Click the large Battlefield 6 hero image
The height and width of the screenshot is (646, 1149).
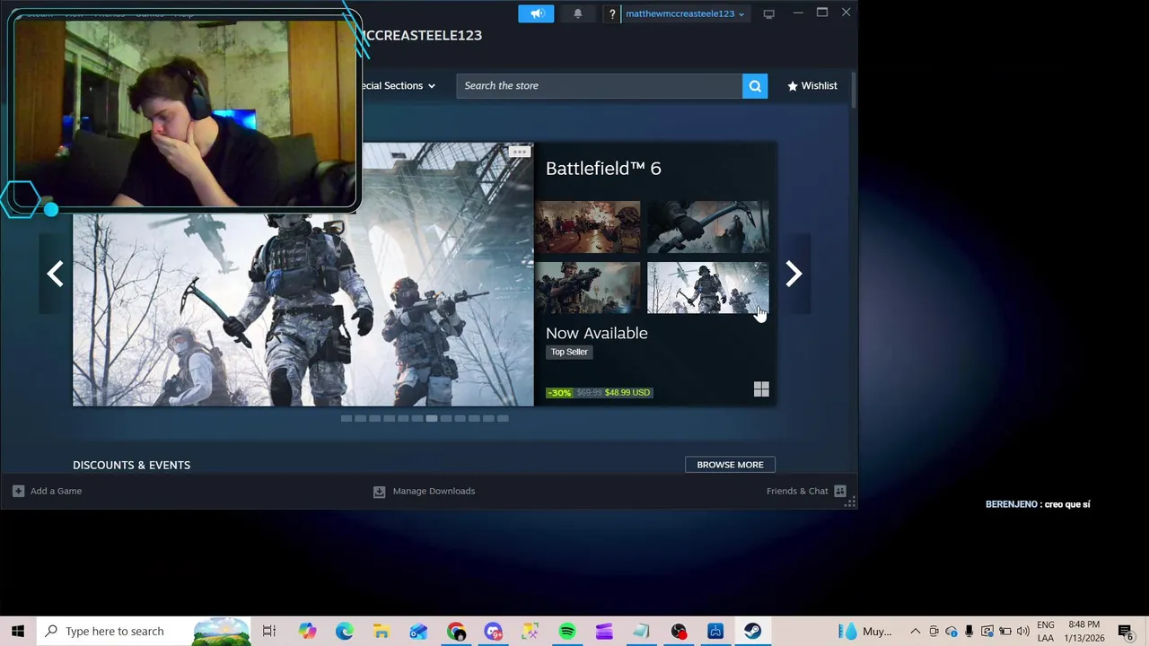point(303,275)
